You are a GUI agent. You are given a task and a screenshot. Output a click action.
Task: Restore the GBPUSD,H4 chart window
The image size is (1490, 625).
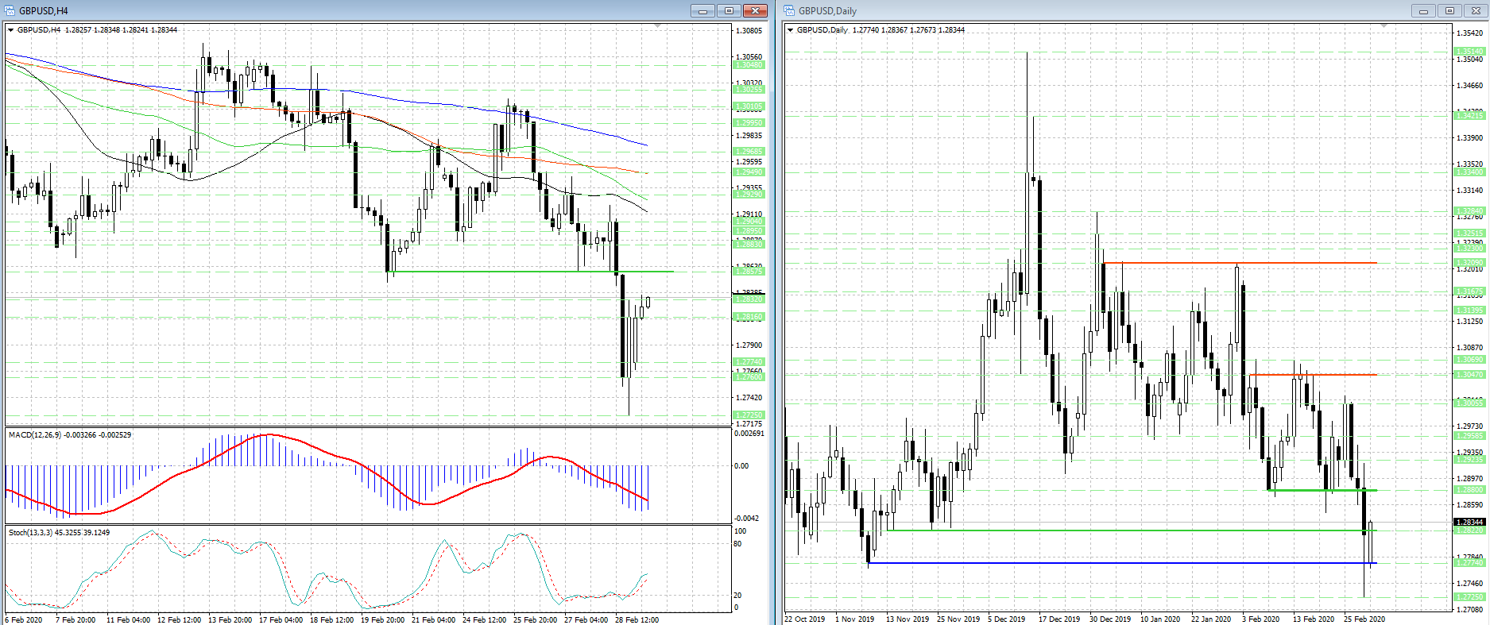[729, 10]
